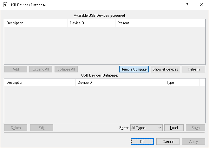
Task: Click the USB Devices Database title icon
Action: click(x=5, y=5)
